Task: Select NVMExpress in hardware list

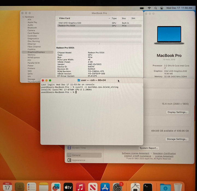Action: click(34, 58)
